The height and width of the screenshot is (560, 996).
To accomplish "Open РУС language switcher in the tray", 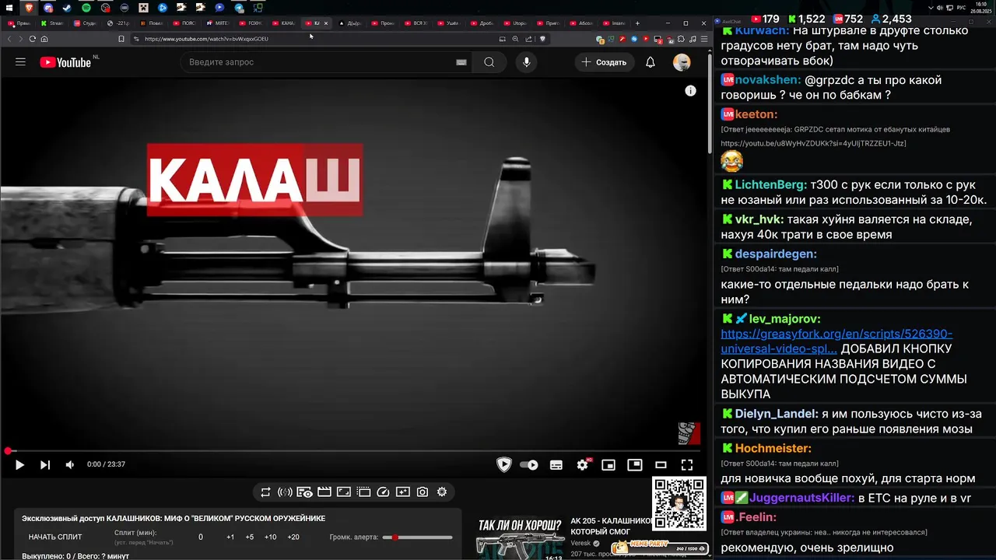I will 961,8.
